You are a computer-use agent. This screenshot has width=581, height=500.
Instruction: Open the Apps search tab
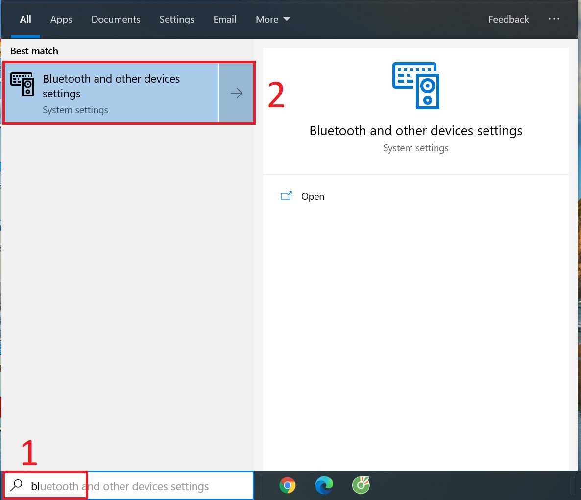pos(61,19)
